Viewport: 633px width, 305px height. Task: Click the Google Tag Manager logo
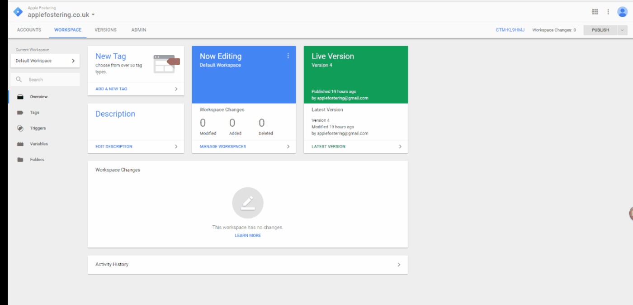[18, 12]
